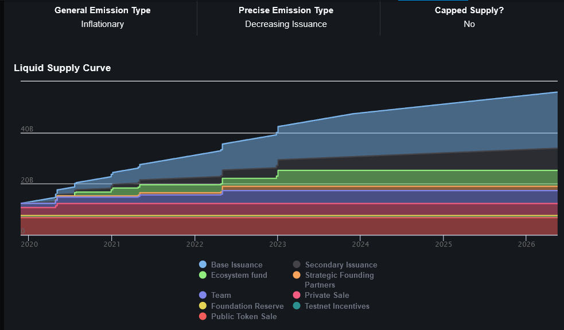Click the dark gray Secondary Issuance legend dot

(297, 265)
